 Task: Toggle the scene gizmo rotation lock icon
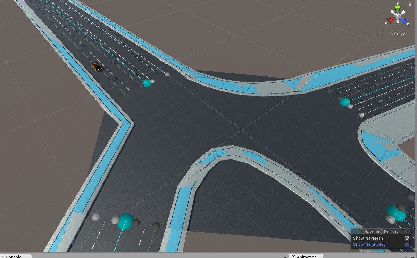pyautogui.click(x=410, y=4)
